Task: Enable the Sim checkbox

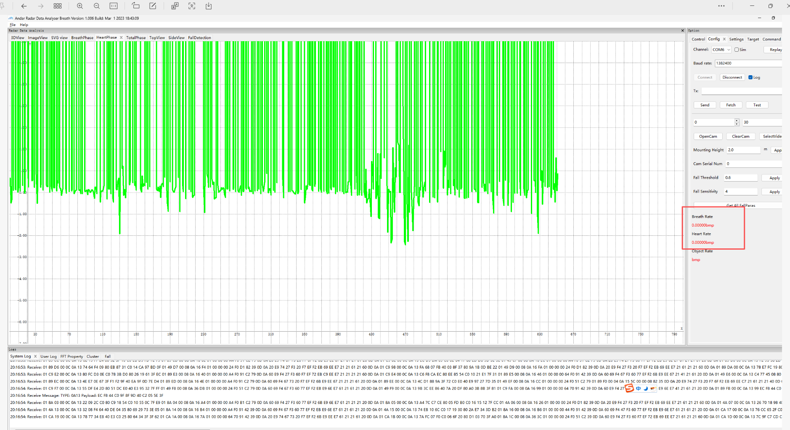Action: (737, 50)
